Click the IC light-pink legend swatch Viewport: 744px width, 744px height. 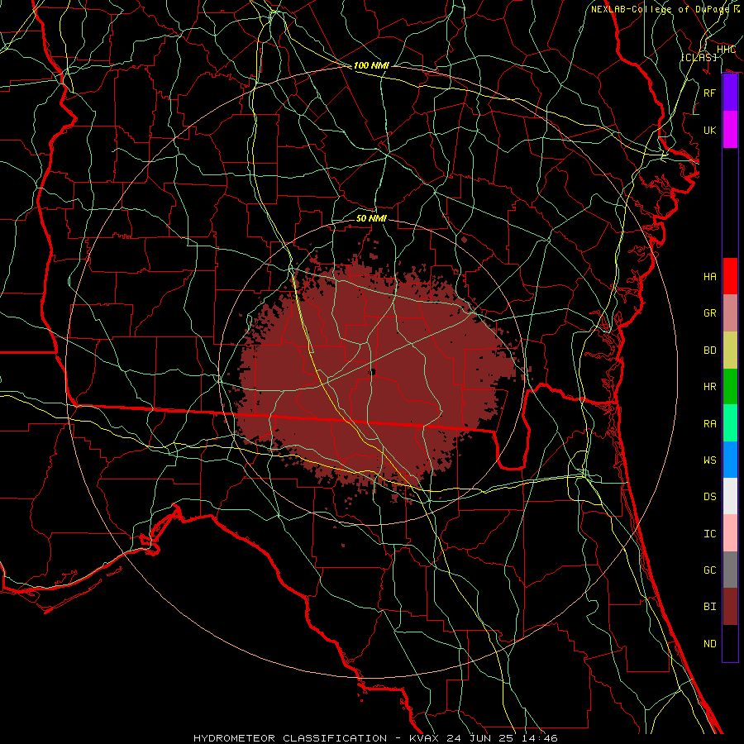point(730,533)
